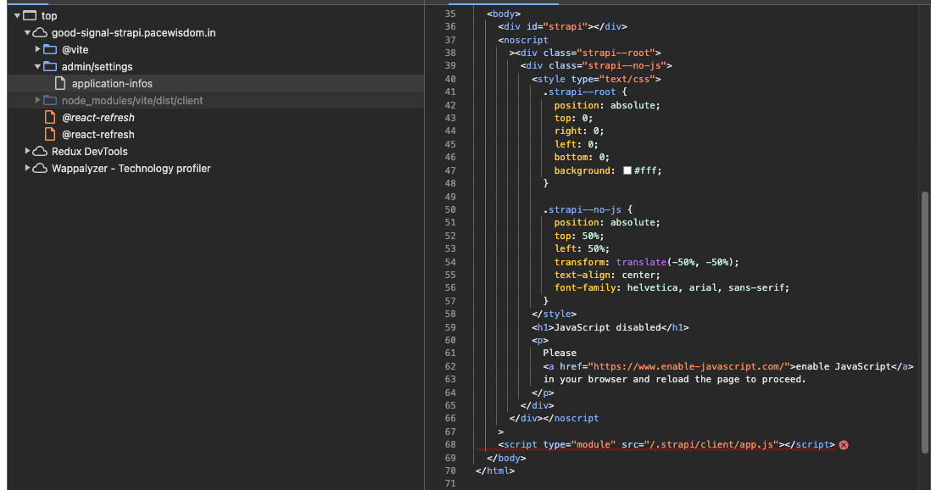Click line number 68 in the gutter

[x=449, y=445]
